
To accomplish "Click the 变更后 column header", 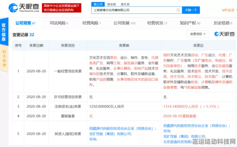I will [x=198, y=45].
